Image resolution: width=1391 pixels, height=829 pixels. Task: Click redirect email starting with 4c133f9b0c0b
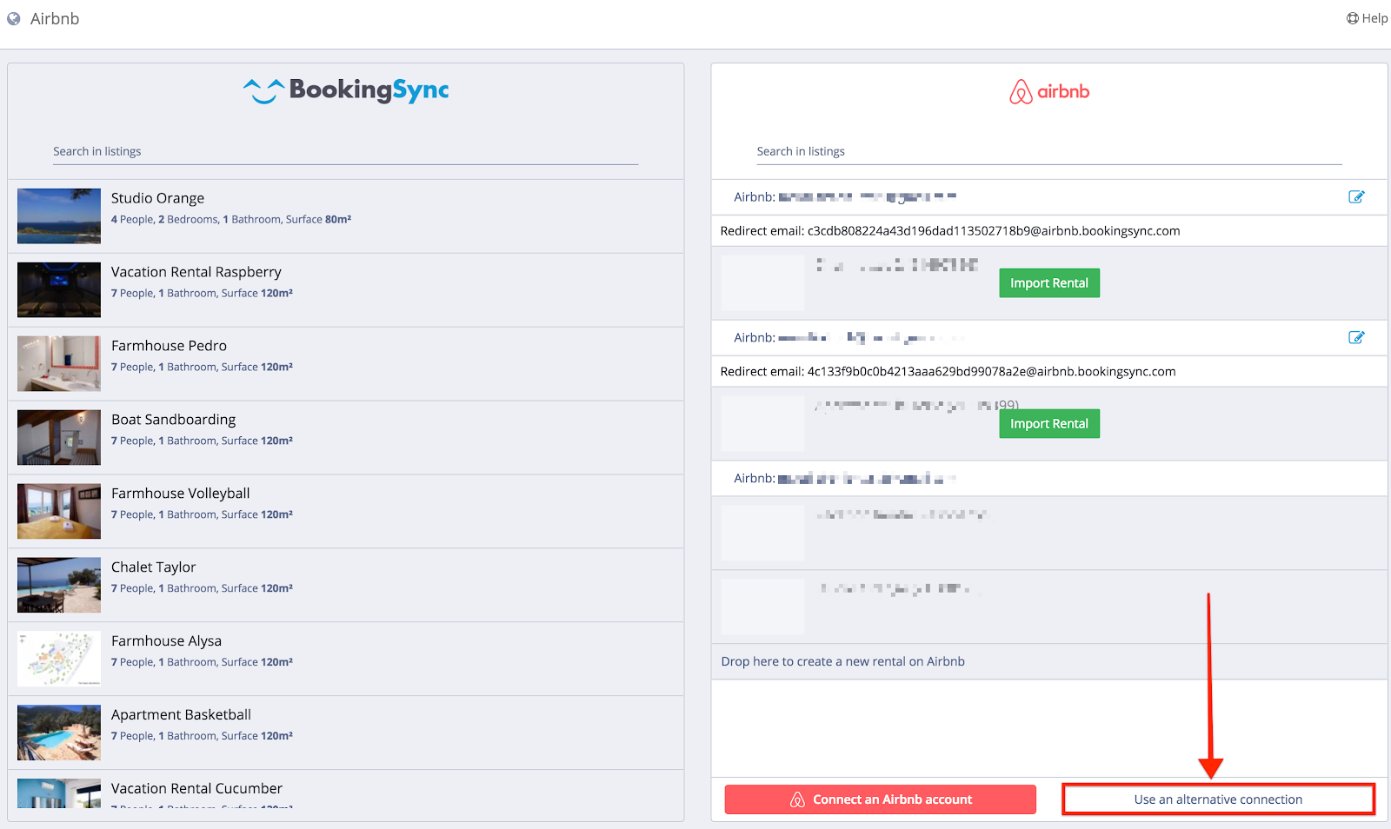click(948, 372)
